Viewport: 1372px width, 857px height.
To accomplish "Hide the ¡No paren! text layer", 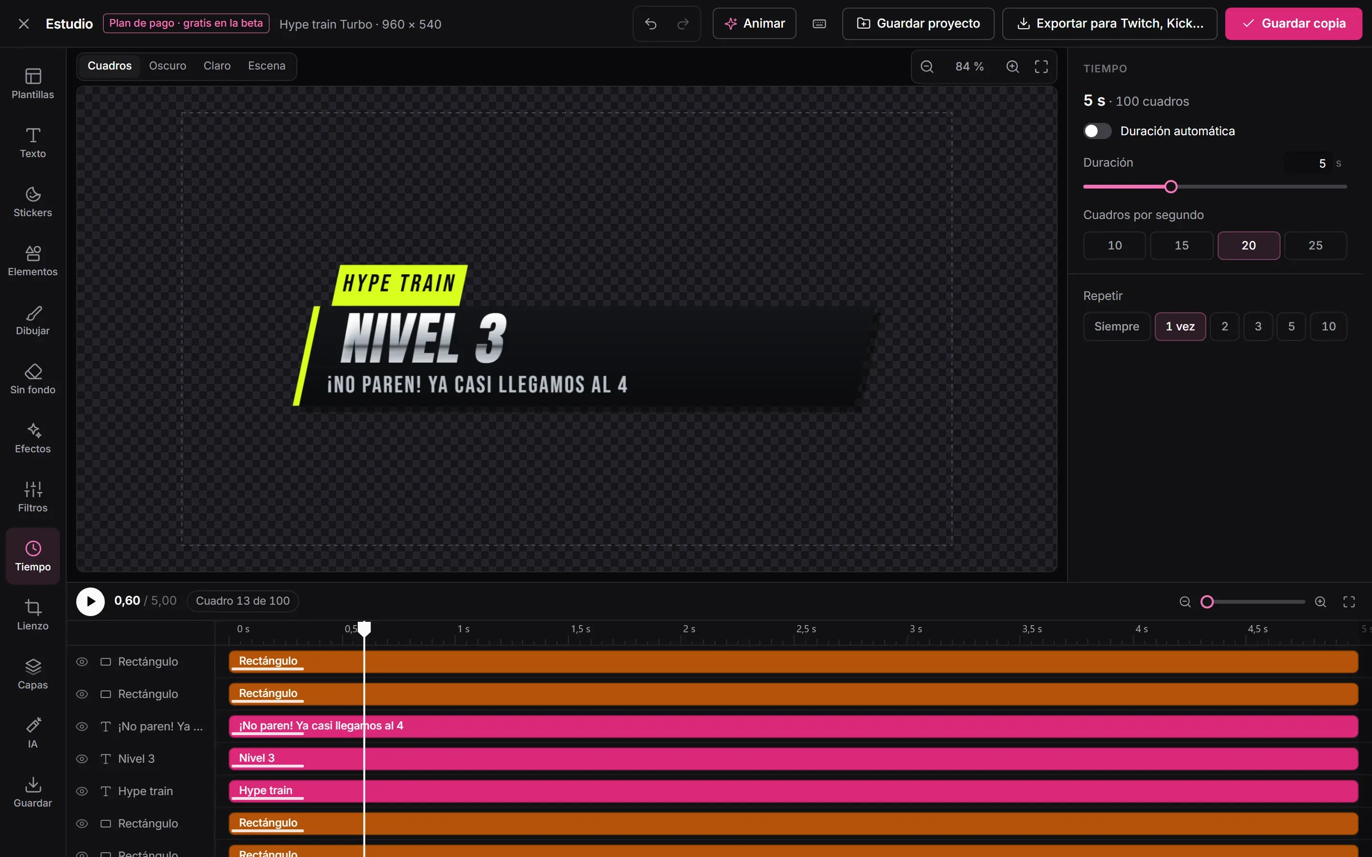I will (82, 726).
